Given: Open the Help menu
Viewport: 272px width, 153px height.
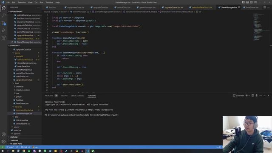Looking at the screenshot, I should (x=58, y=3).
